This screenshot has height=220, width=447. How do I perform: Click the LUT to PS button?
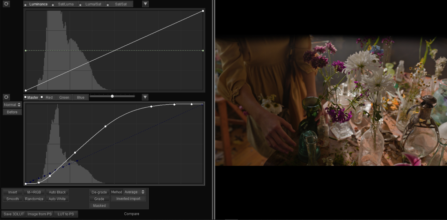pos(66,214)
